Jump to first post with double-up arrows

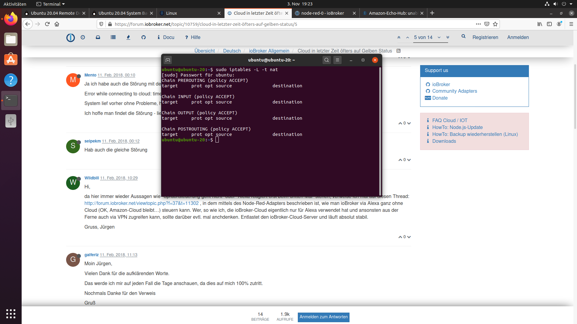click(399, 37)
